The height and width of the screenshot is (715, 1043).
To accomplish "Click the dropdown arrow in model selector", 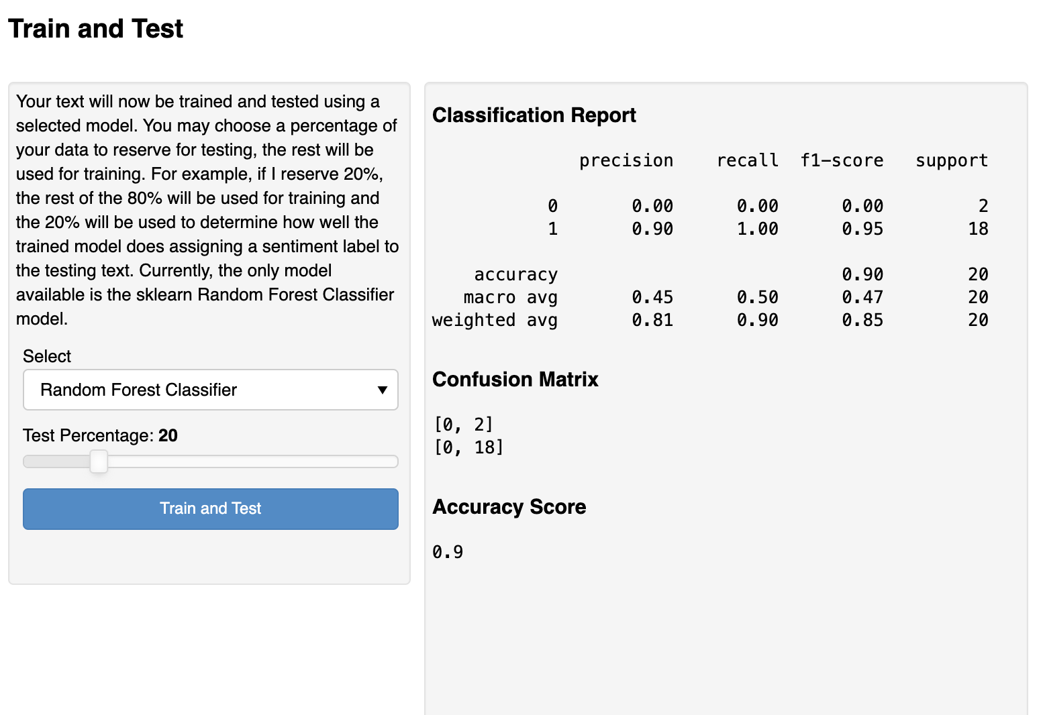I will coord(383,390).
